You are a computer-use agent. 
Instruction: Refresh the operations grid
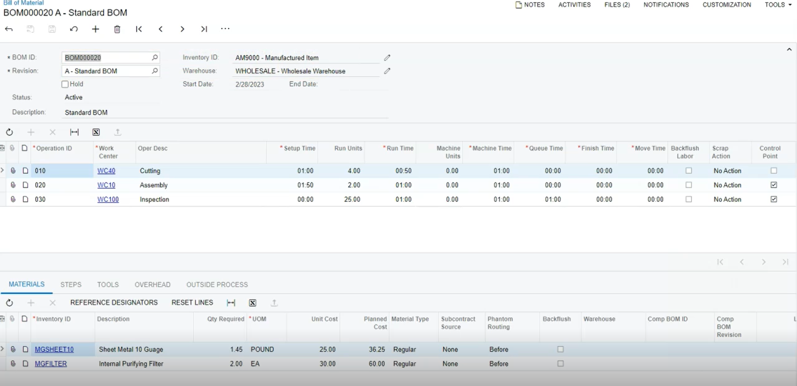(9, 132)
